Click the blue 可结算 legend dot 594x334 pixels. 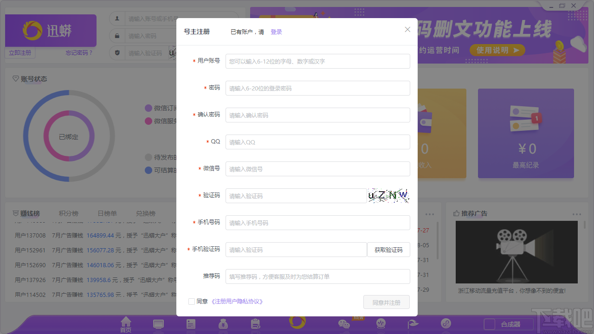[x=148, y=170]
